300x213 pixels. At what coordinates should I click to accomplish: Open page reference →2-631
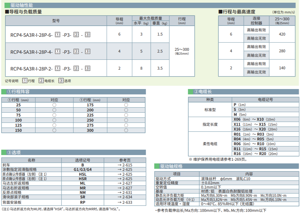[125, 193]
